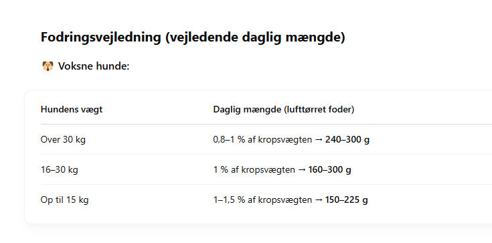492x243 pixels.
Task: Select the Over 30 kg row label
Action: (63, 139)
